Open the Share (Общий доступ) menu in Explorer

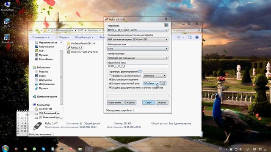pos(84,37)
